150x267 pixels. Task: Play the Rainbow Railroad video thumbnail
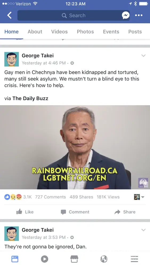75,147
